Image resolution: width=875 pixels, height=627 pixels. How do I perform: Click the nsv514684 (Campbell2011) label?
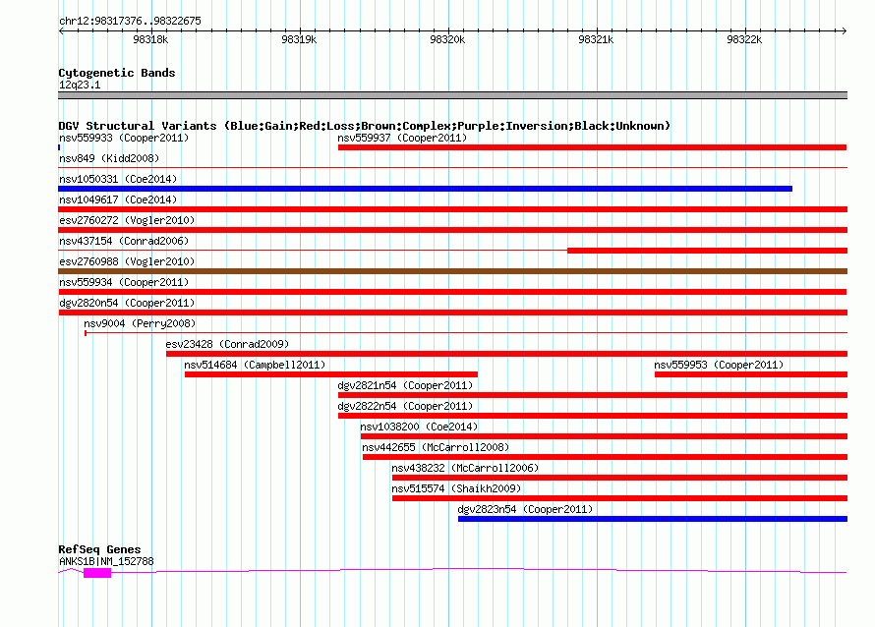(x=255, y=365)
